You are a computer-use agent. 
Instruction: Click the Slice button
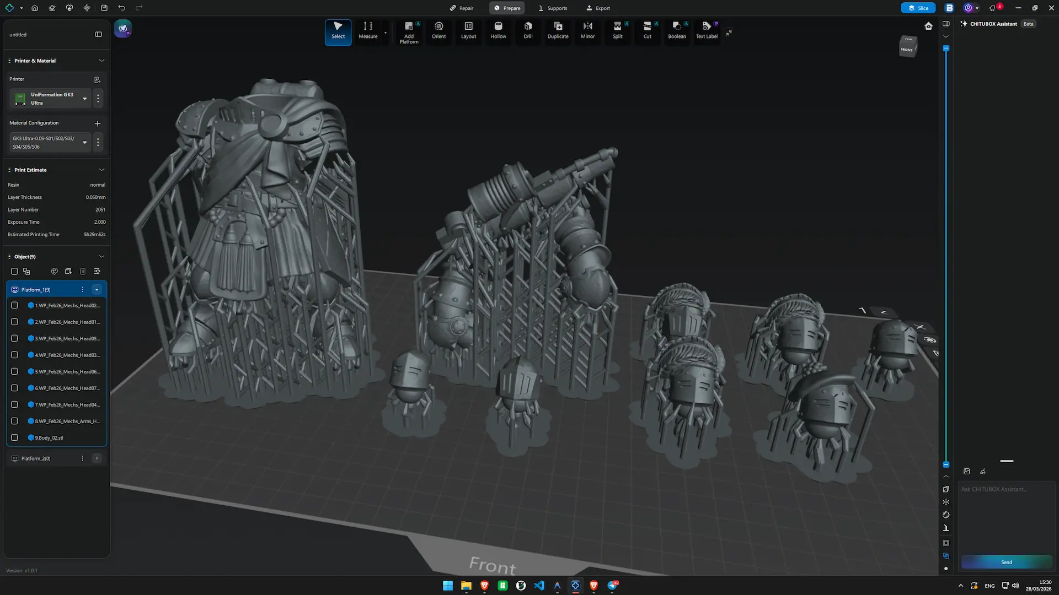click(x=918, y=8)
